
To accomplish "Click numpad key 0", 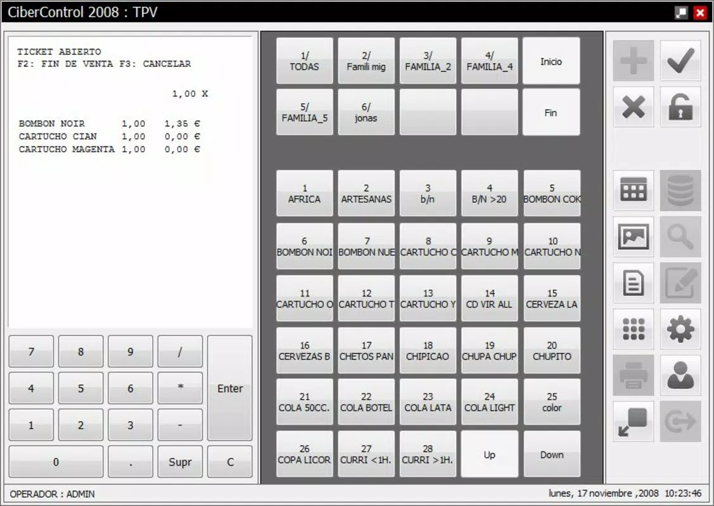I will coord(56,462).
